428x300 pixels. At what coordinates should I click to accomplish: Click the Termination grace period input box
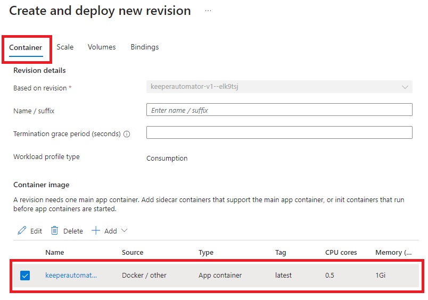click(x=279, y=132)
